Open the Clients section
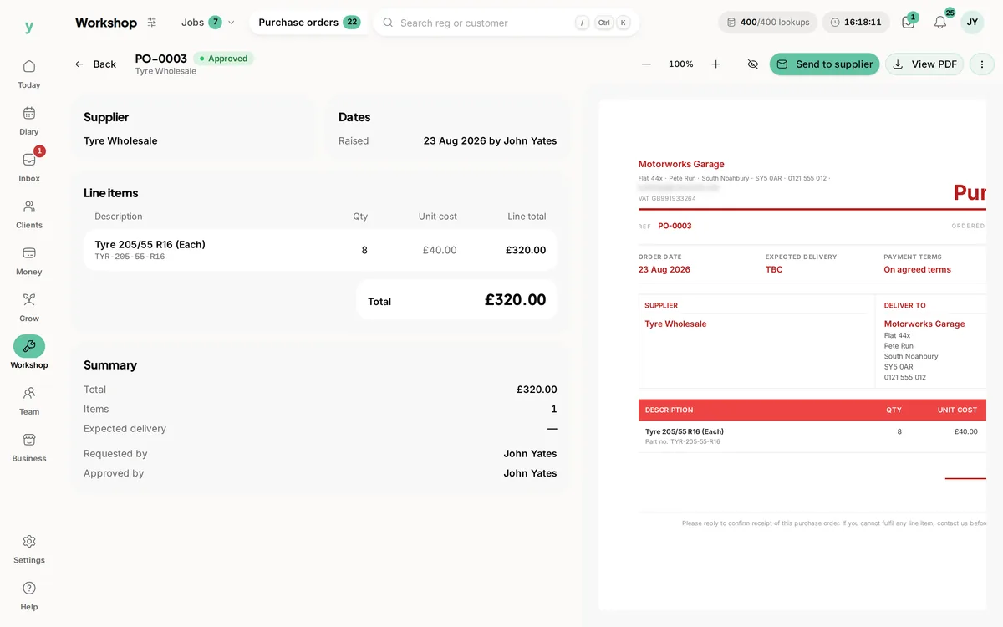 point(29,214)
